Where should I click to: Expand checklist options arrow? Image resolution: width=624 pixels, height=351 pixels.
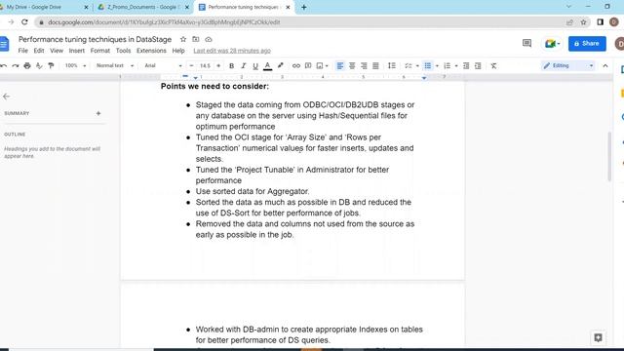tap(417, 65)
